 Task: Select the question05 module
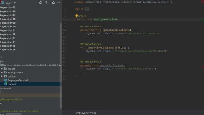pyautogui.click(x=8, y=7)
